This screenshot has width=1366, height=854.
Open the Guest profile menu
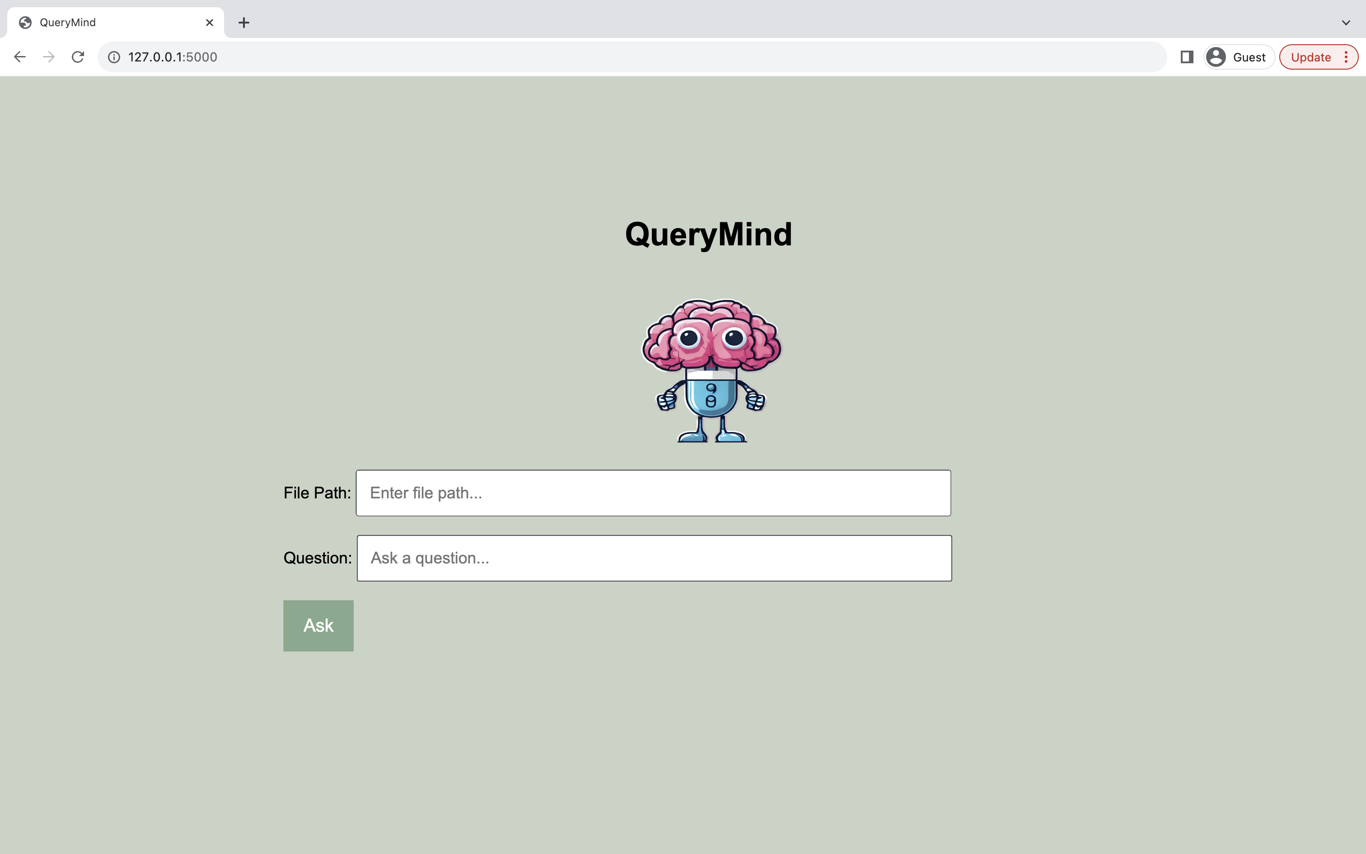coord(1239,57)
